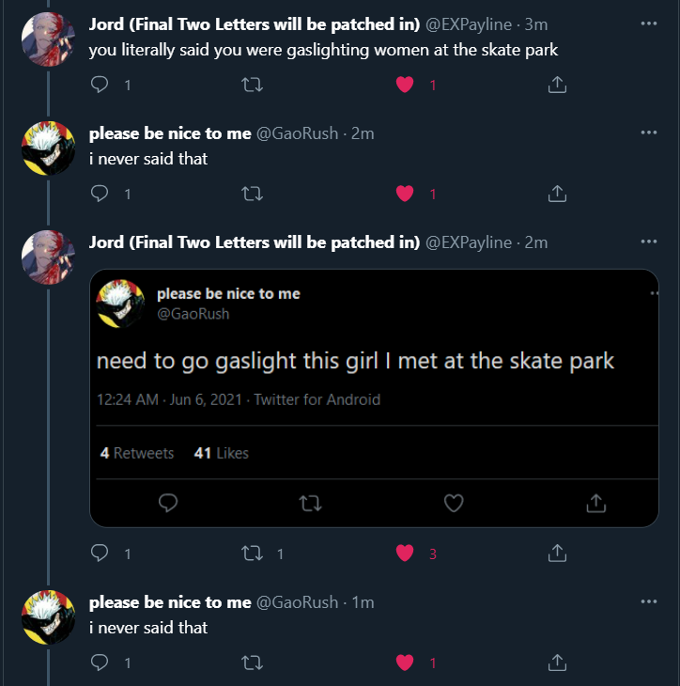The image size is (680, 686).
Task: Click Jord's avatar on the first tweet
Action: point(48,39)
